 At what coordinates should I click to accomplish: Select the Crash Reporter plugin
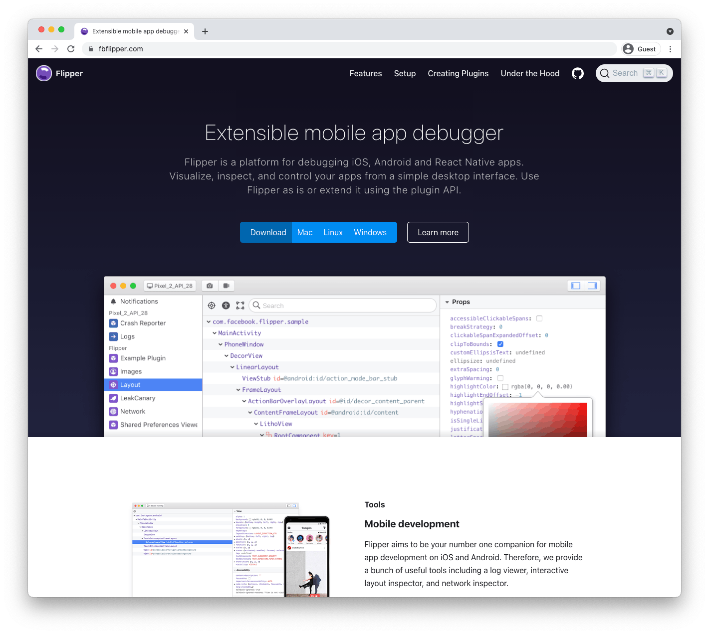[153, 323]
